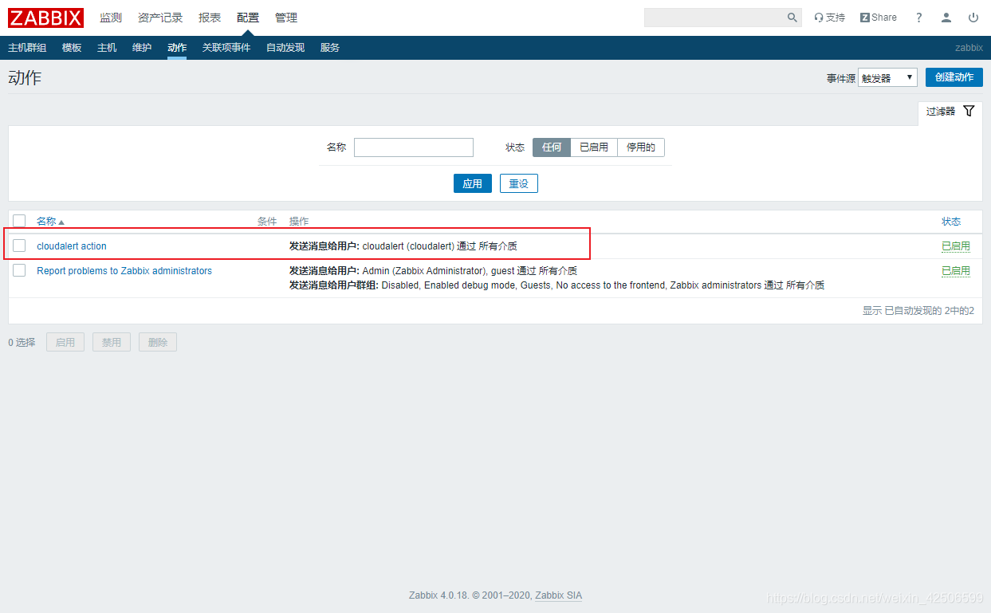
Task: Open the 事件源 触发器 dropdown
Action: [887, 78]
